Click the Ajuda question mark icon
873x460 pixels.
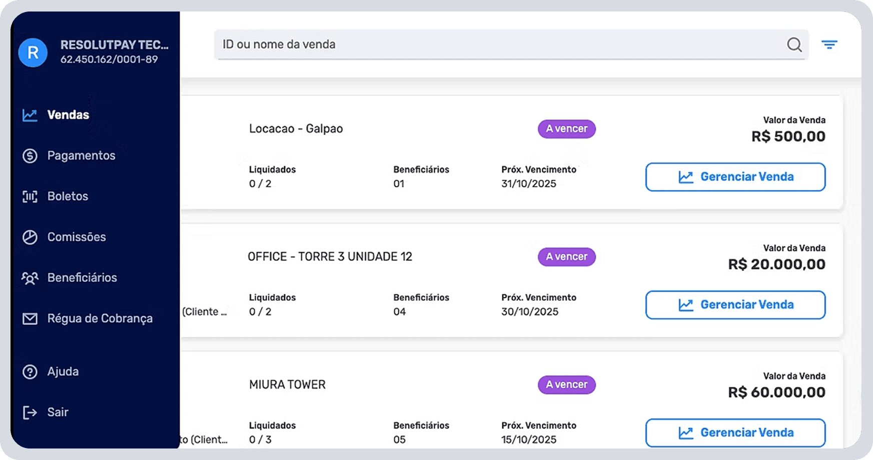pyautogui.click(x=30, y=371)
